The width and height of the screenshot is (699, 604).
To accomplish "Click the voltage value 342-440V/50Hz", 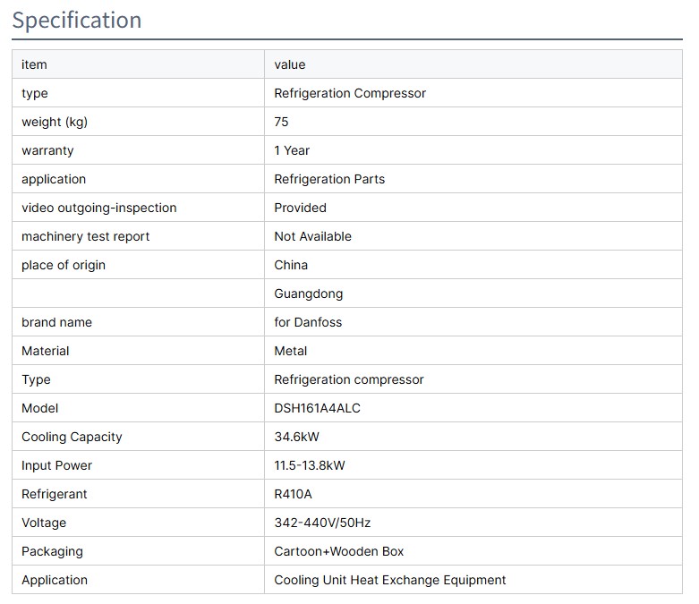I will pyautogui.click(x=322, y=523).
